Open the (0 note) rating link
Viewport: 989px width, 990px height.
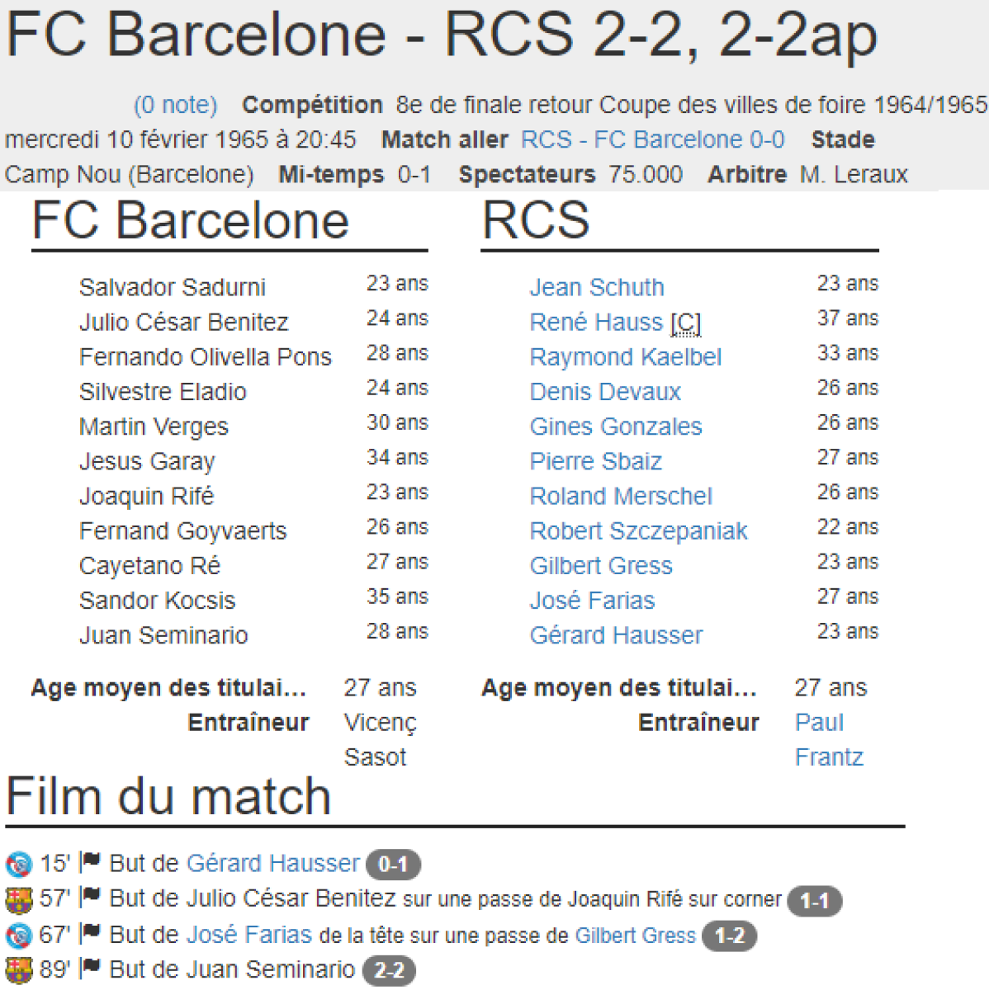pos(176,105)
